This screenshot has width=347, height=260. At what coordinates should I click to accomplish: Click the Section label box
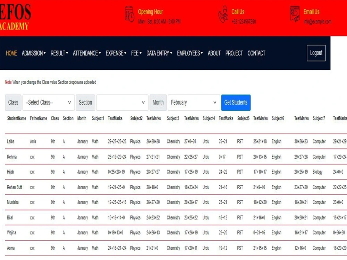pyautogui.click(x=85, y=103)
